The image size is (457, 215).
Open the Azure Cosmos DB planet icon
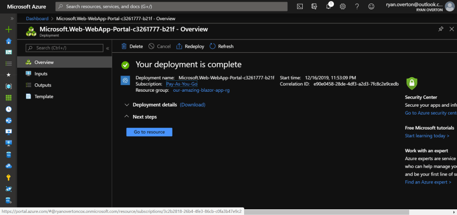[9, 189]
